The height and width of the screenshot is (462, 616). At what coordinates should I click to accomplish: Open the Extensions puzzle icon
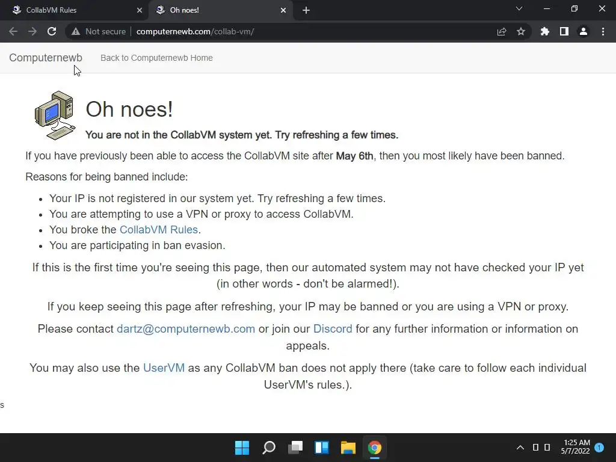pos(544,31)
